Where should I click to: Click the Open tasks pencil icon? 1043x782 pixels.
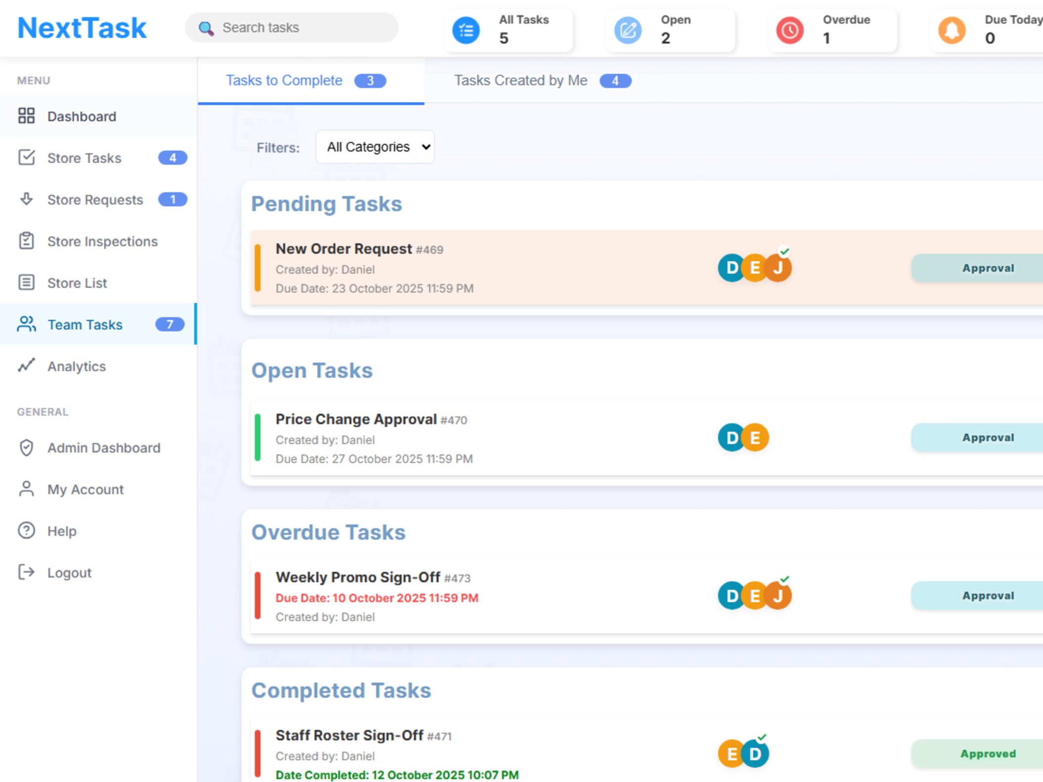628,30
